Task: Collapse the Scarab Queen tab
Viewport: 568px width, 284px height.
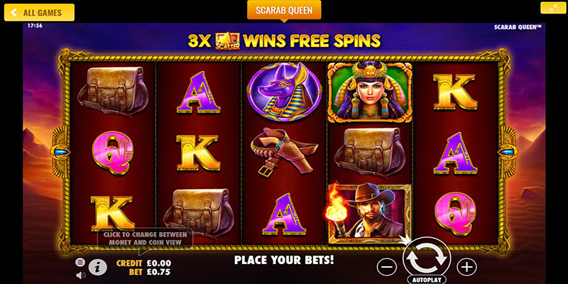Action: (284, 10)
